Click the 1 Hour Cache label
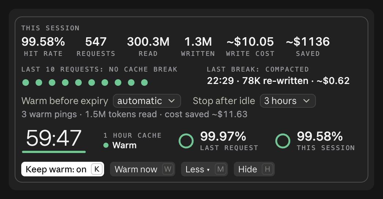The width and height of the screenshot is (383, 199). click(x=132, y=135)
